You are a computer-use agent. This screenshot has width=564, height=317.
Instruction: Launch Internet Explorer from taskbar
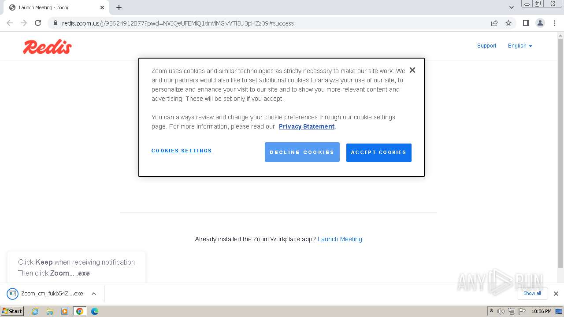coord(35,311)
